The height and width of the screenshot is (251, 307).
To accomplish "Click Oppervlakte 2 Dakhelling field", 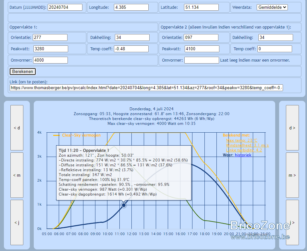I will click(276, 37).
